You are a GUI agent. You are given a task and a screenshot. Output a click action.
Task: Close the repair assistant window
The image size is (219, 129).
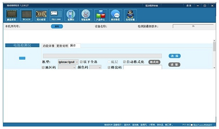212,6
